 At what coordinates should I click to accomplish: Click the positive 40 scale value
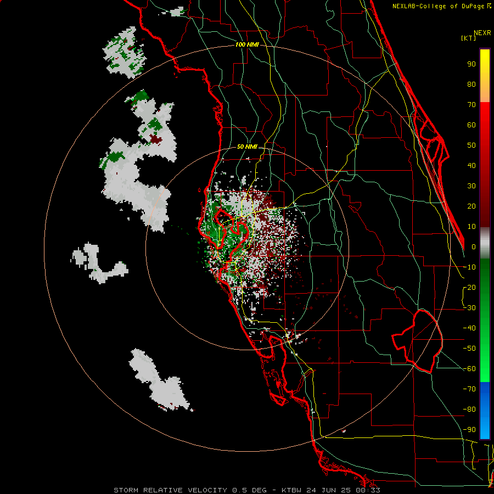[471, 165]
